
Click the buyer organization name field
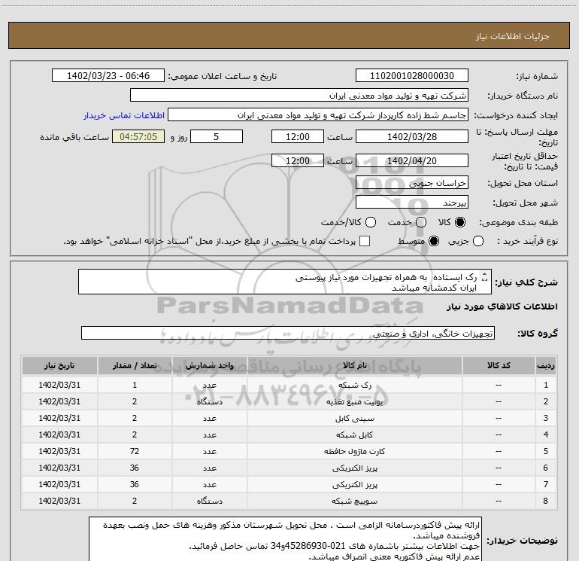[299, 96]
